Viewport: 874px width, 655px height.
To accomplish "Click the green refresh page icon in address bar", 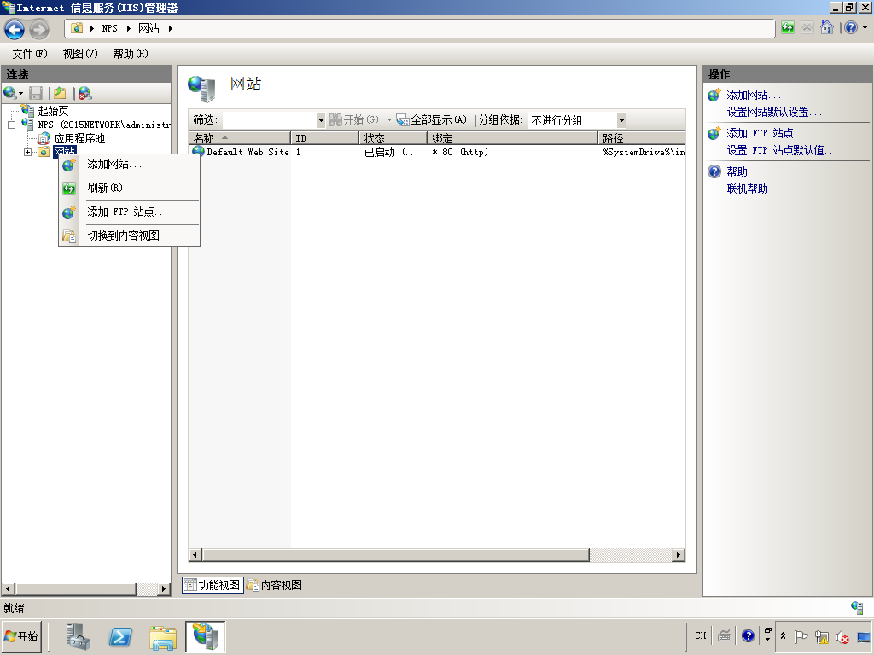I will click(x=787, y=28).
